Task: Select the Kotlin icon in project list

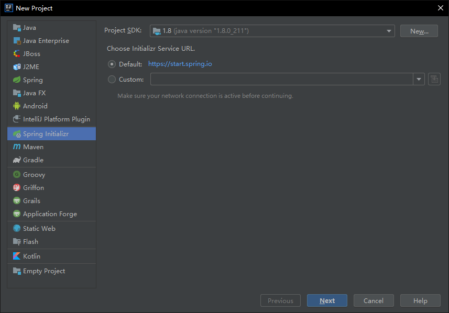Action: click(17, 256)
